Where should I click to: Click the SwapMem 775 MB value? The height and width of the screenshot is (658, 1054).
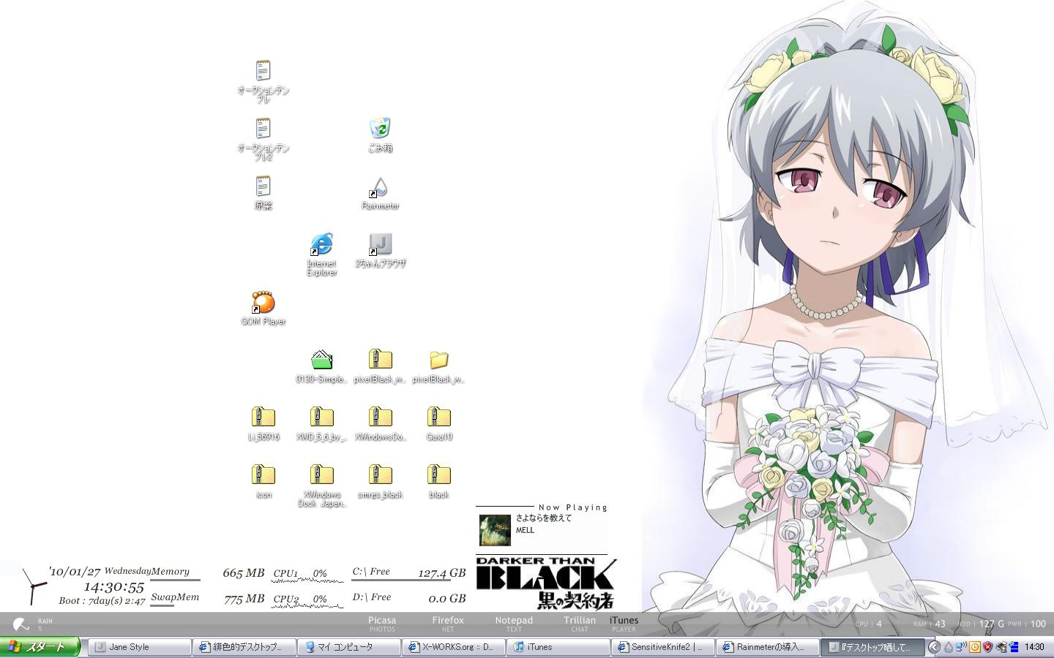pyautogui.click(x=244, y=599)
